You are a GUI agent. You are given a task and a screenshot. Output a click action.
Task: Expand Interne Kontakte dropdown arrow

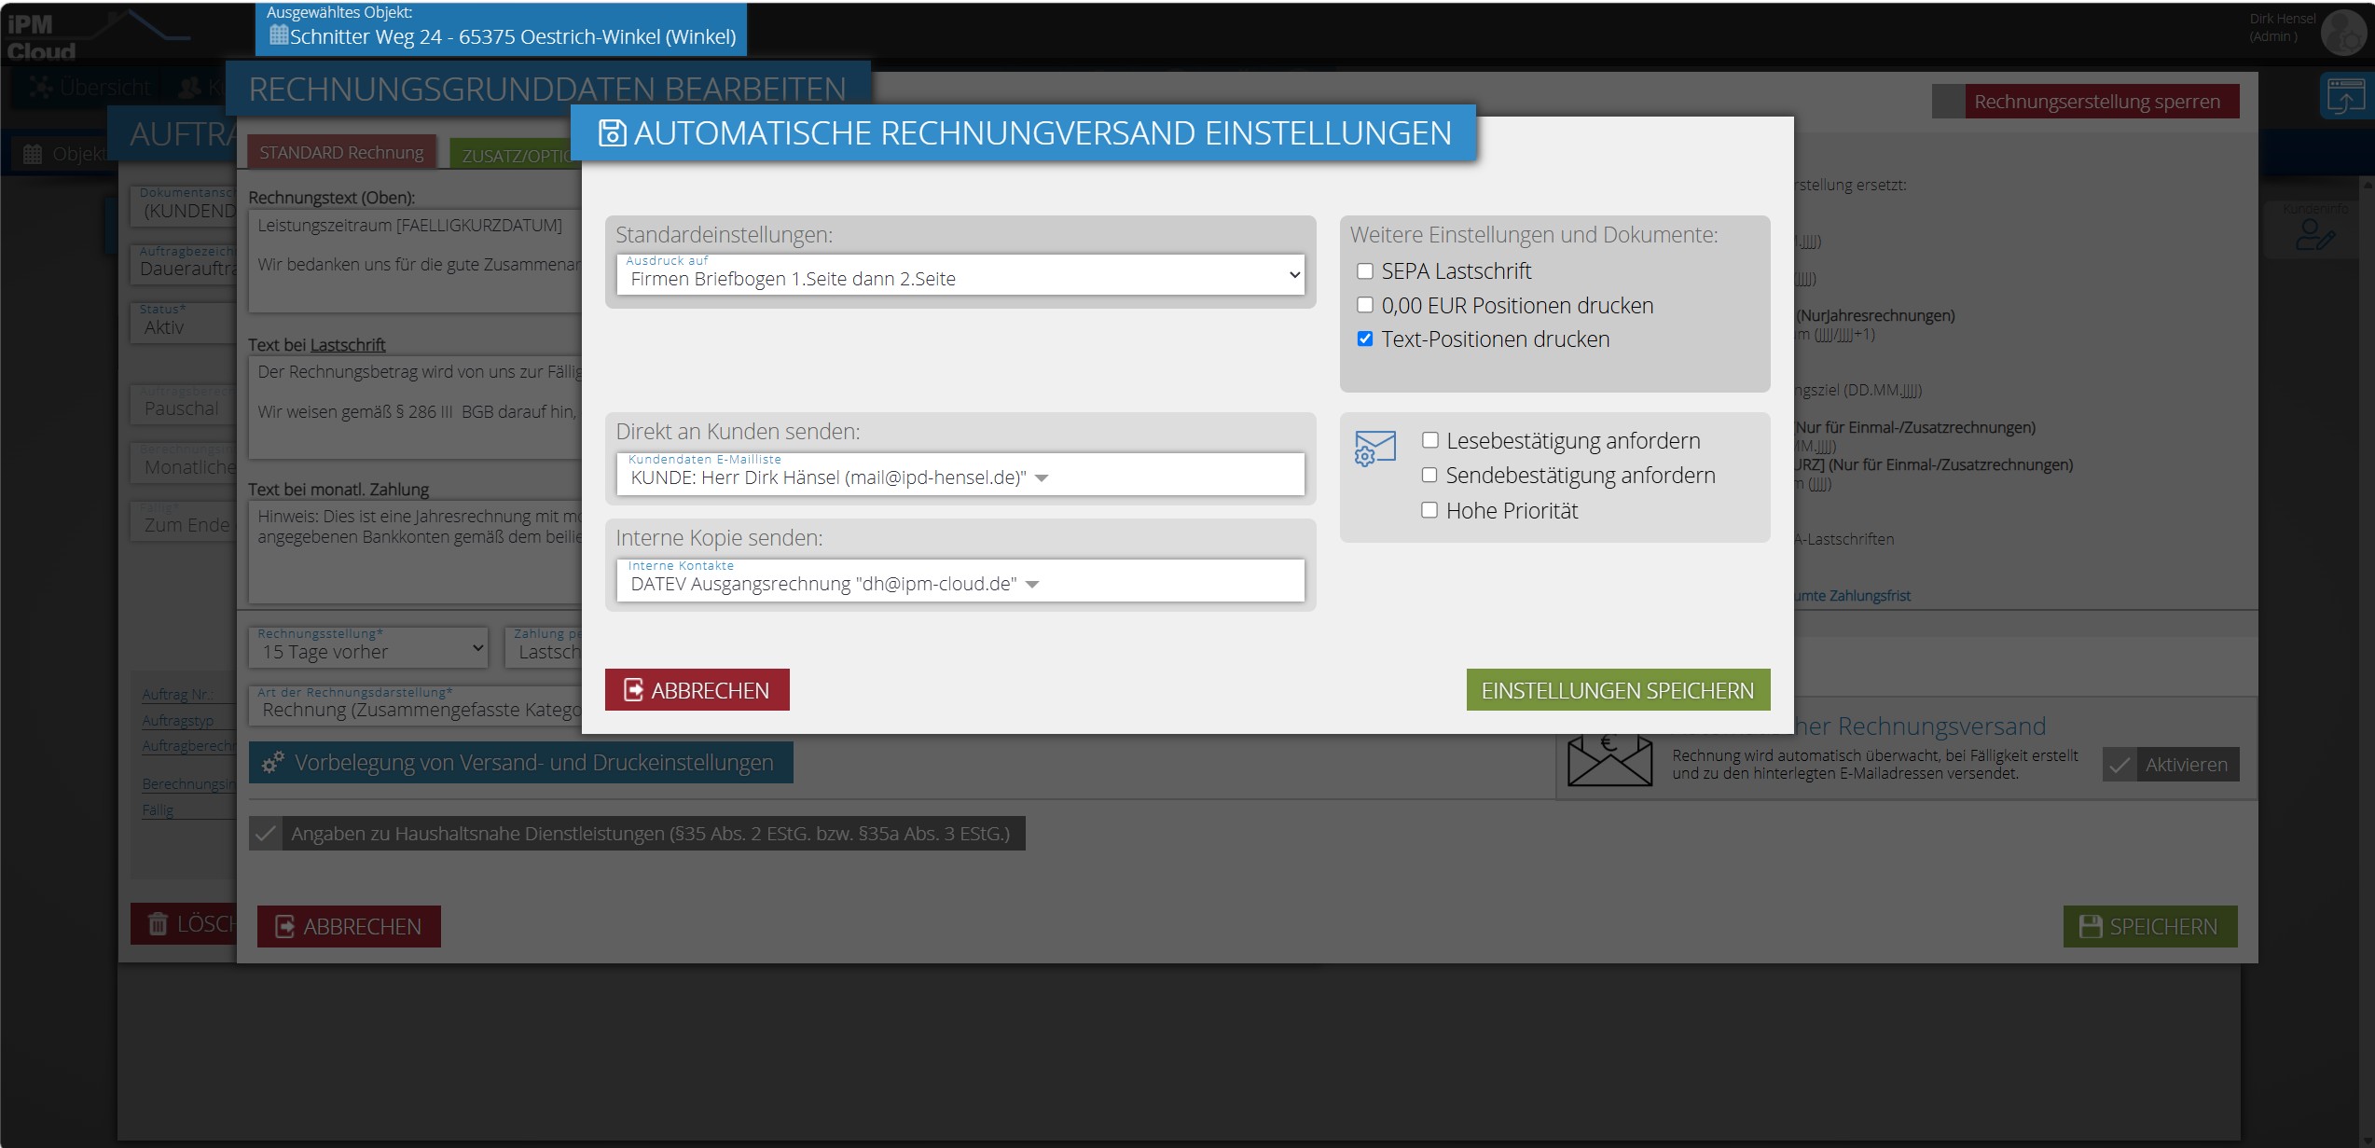[x=1032, y=585]
